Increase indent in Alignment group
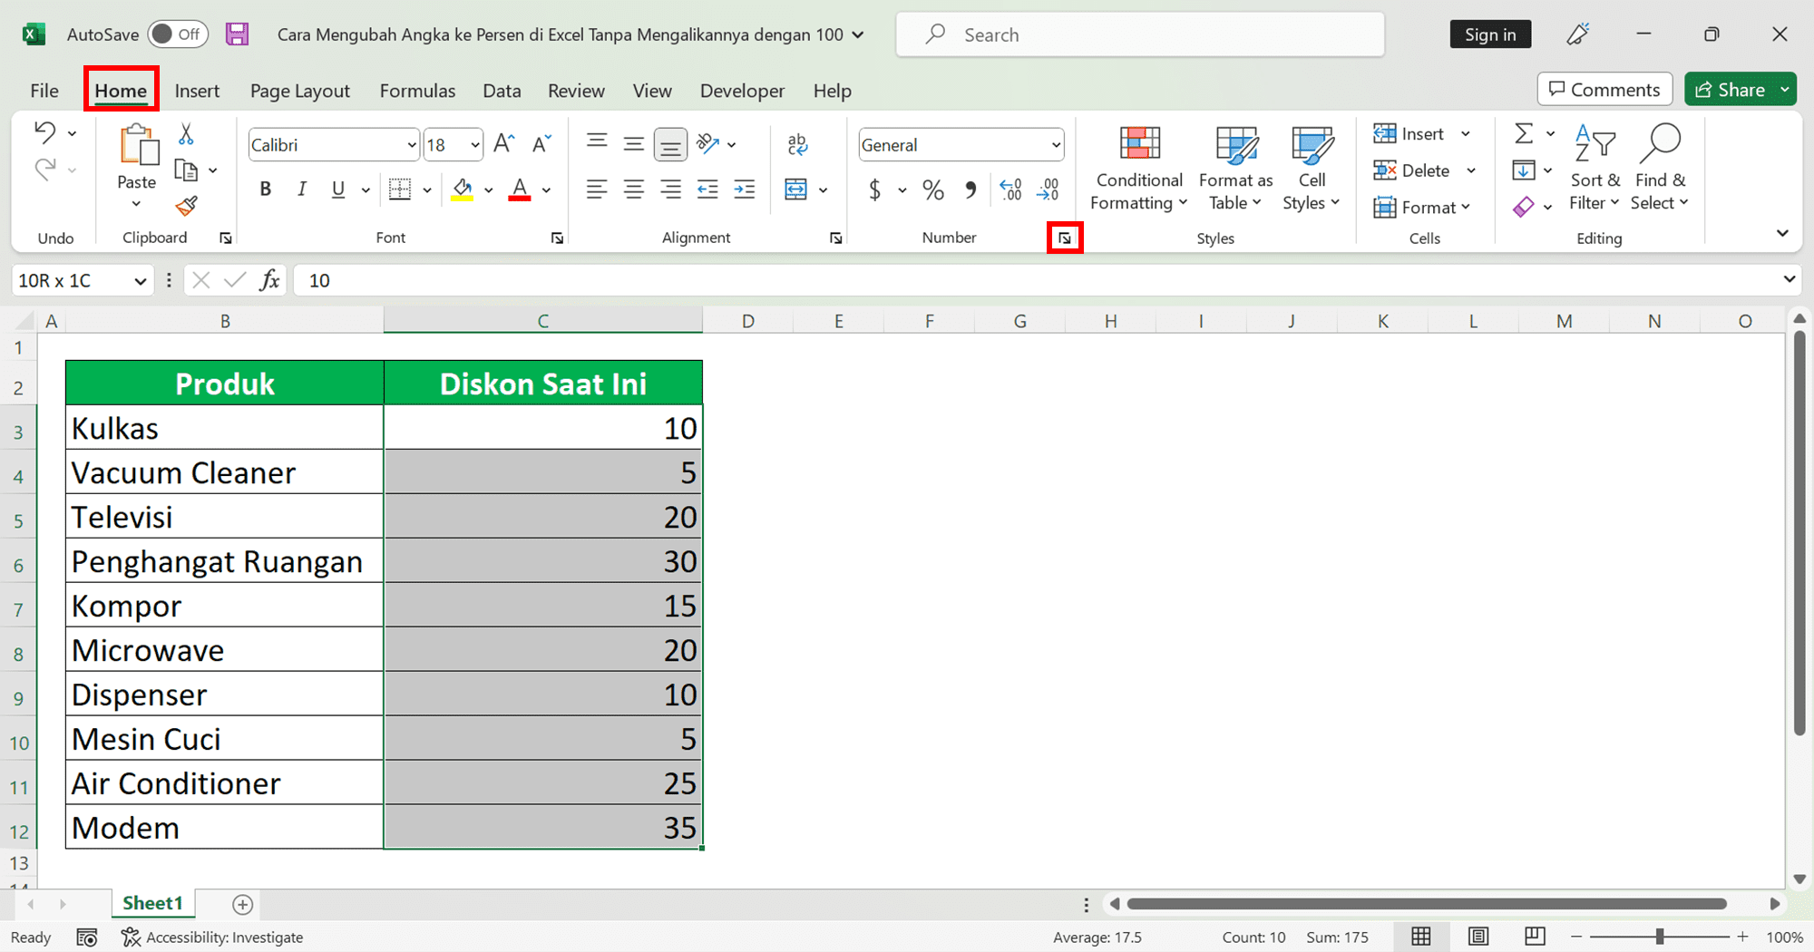 coord(745,189)
